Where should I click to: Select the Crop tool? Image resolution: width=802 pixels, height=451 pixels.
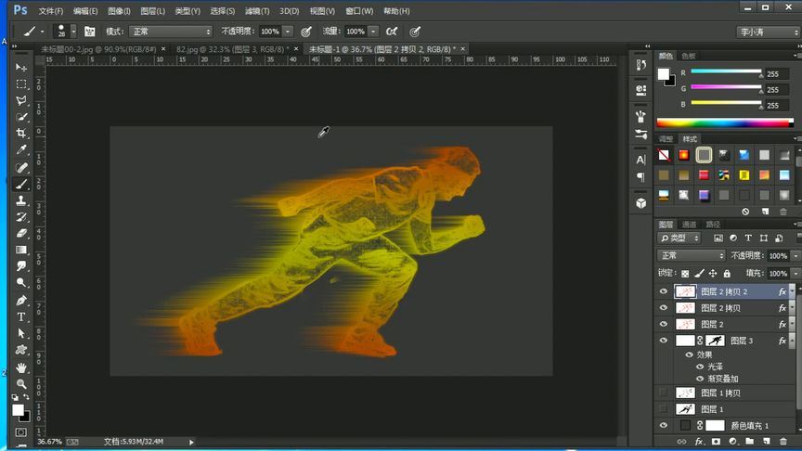[x=21, y=133]
